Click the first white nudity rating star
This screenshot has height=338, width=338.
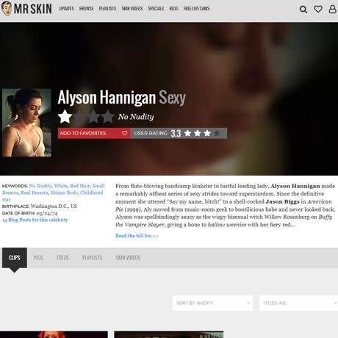[65, 117]
